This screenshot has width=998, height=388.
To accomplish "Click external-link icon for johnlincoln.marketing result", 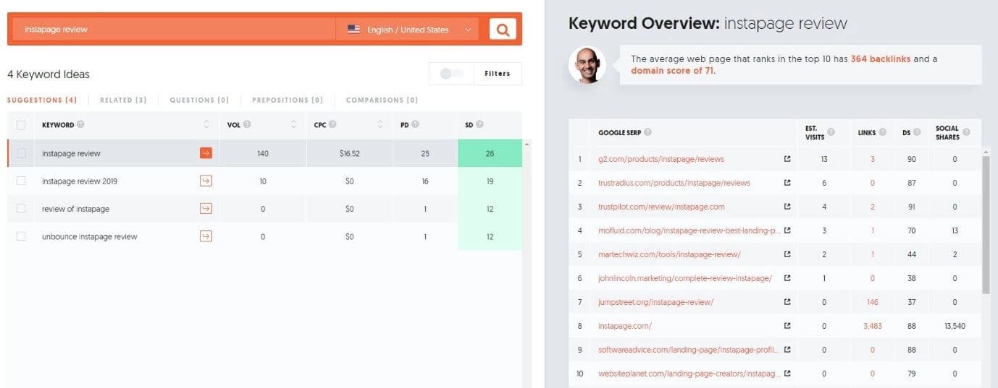I will [x=787, y=278].
